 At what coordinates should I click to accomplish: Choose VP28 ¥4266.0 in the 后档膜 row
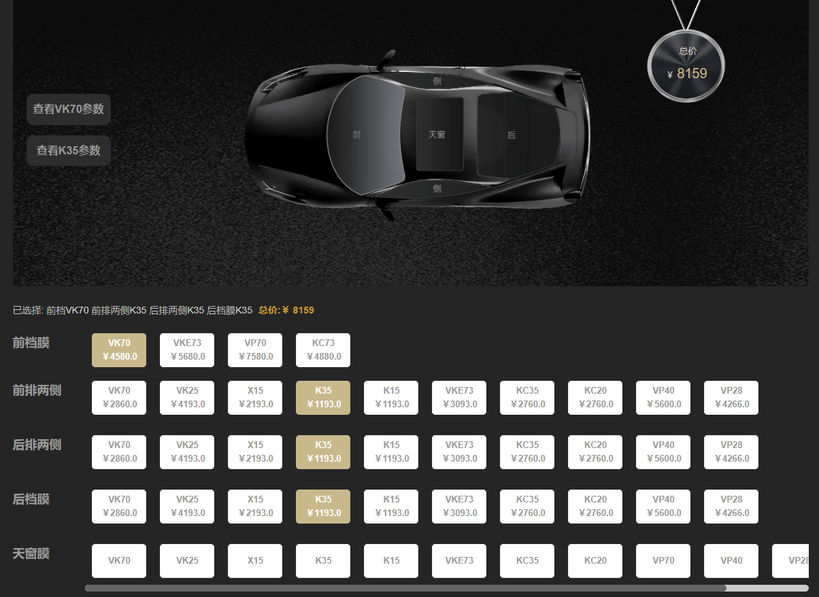coord(731,507)
